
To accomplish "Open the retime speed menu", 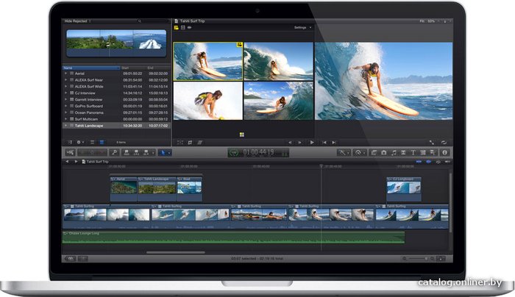I will point(359,153).
